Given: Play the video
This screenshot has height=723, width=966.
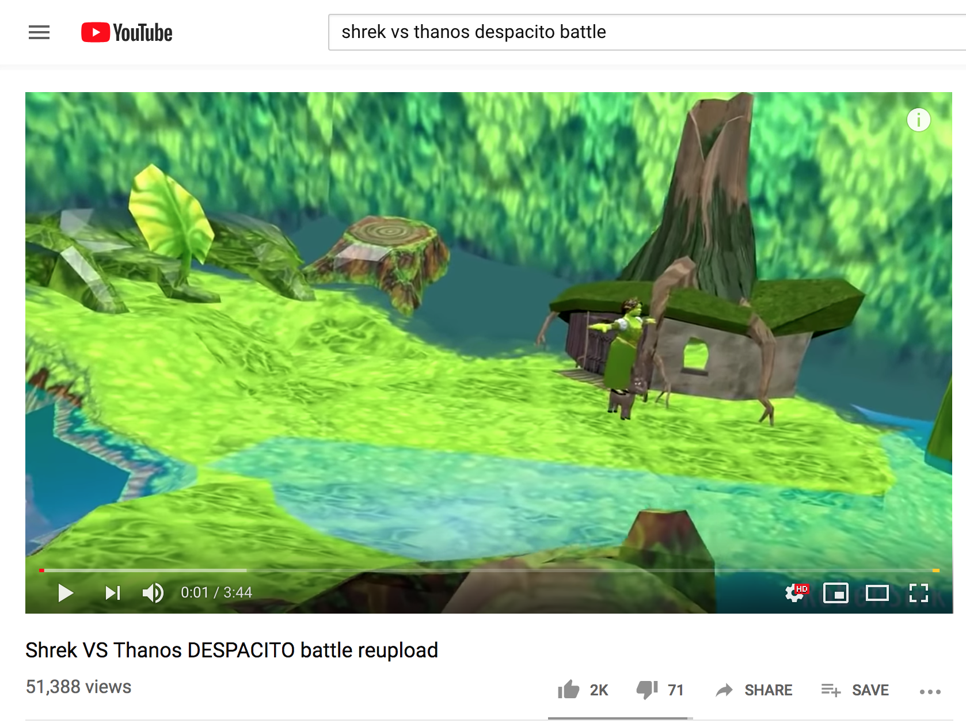Looking at the screenshot, I should tap(66, 592).
